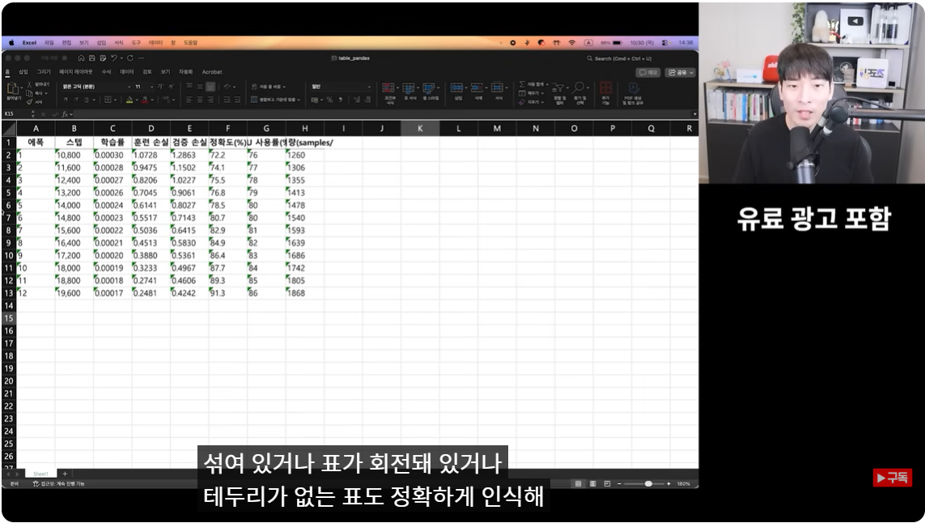Click the Apple menu icon
The image size is (925, 523).
[x=12, y=42]
